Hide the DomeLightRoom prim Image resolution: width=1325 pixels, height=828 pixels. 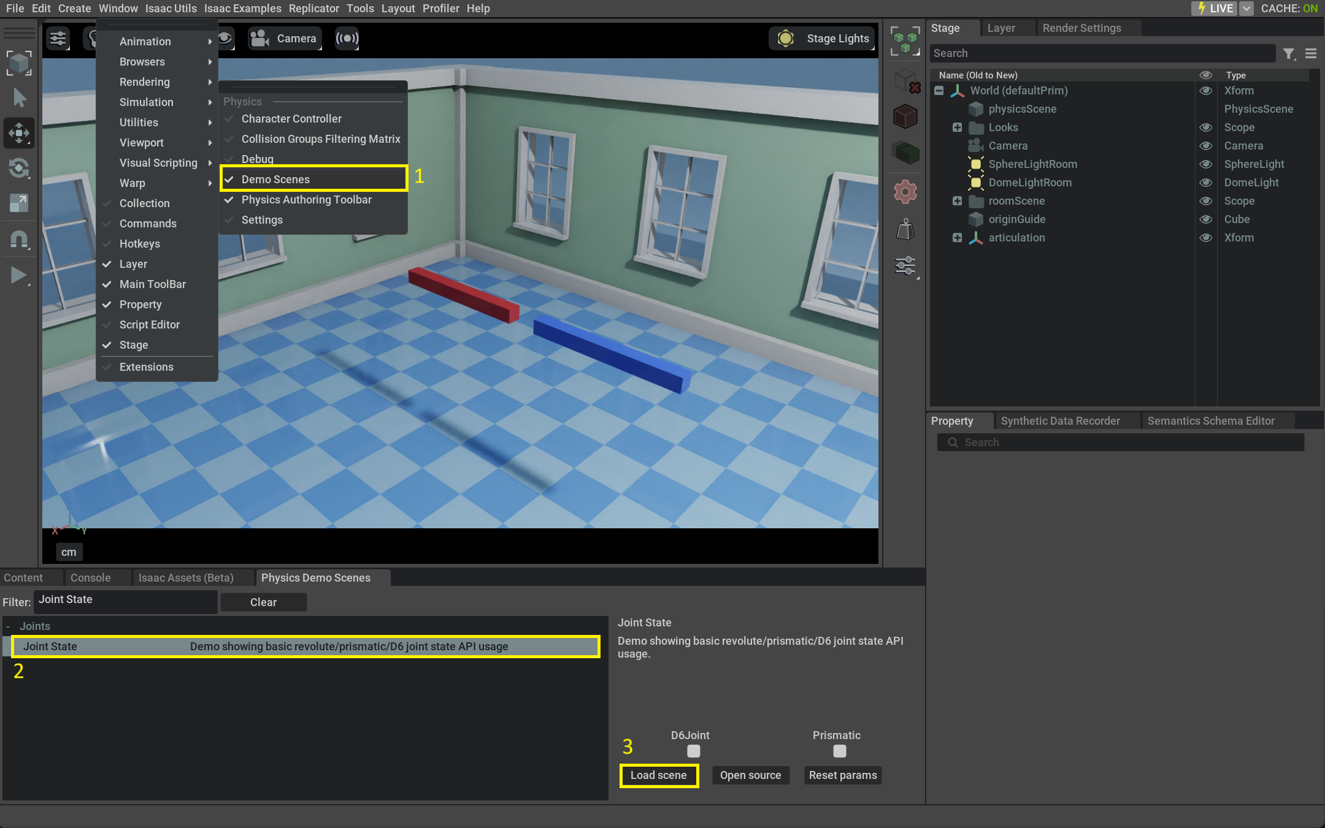1205,183
